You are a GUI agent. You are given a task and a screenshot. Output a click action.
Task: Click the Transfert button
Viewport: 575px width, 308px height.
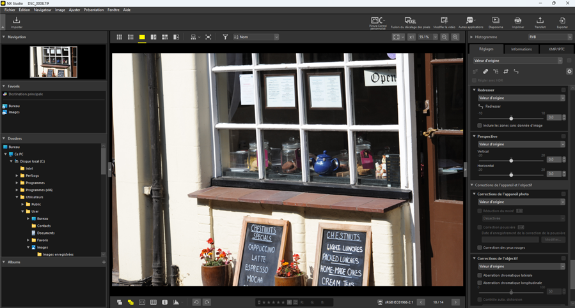[540, 22]
